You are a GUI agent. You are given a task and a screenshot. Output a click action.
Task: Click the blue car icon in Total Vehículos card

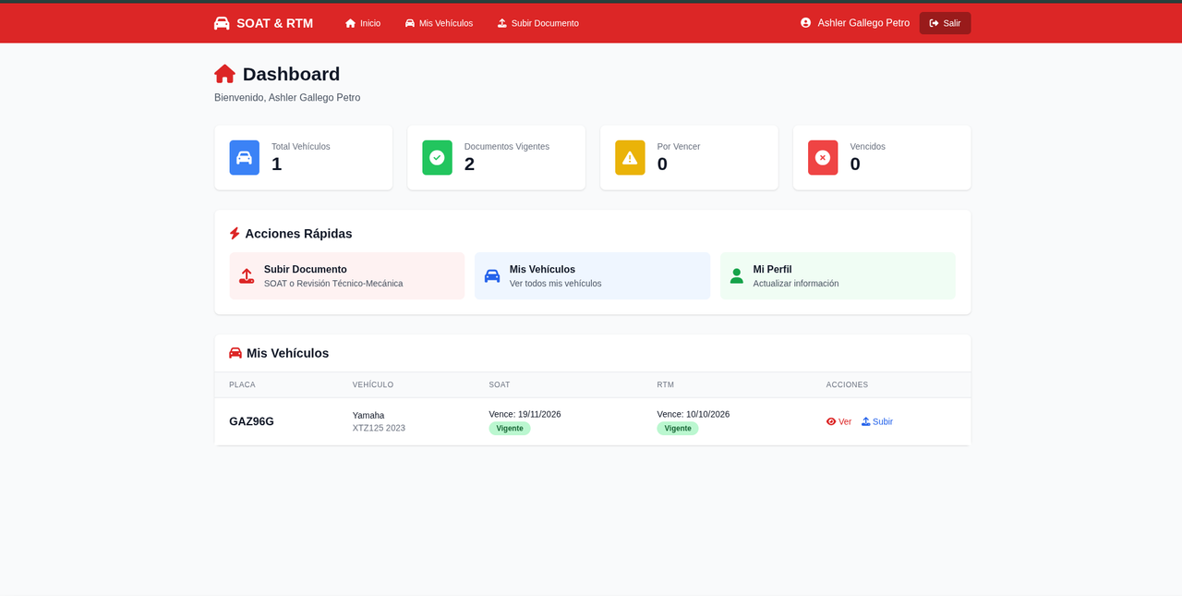coord(244,158)
